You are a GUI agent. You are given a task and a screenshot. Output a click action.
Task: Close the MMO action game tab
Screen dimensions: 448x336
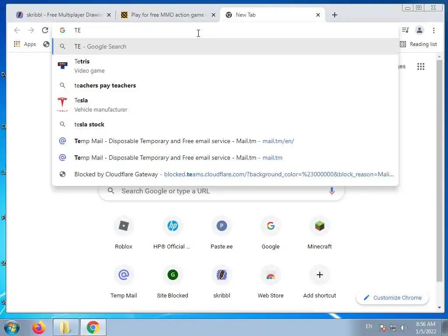point(213,15)
